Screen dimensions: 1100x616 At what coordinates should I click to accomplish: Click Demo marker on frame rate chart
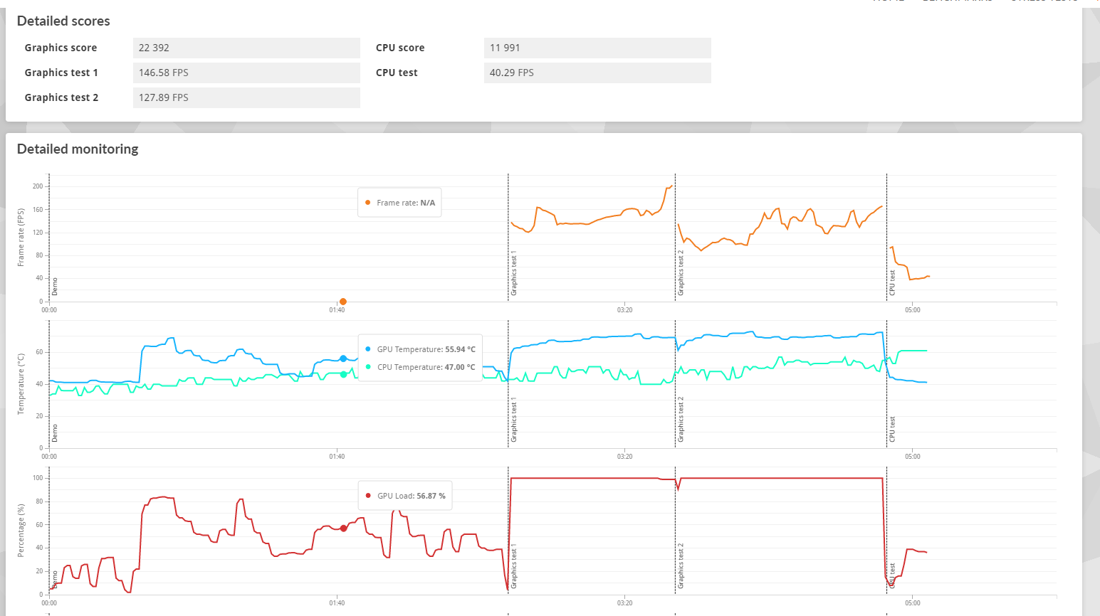click(55, 287)
